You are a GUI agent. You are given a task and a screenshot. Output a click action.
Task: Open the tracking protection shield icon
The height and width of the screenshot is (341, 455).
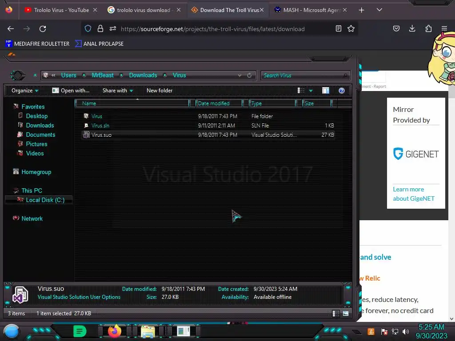(88, 28)
